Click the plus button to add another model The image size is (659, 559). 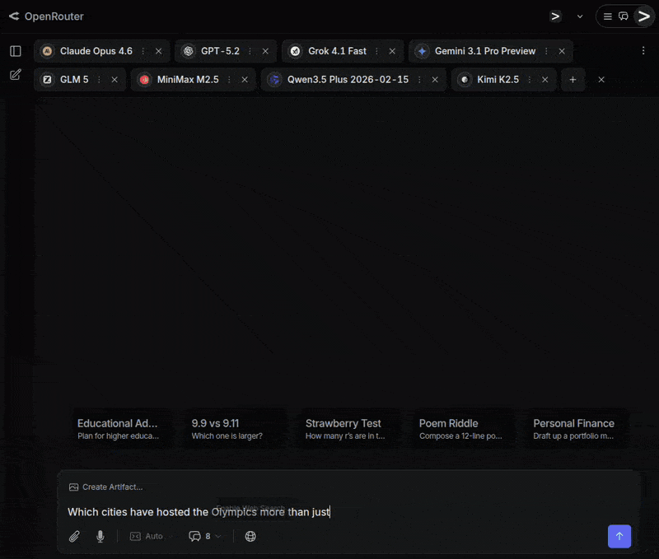click(x=573, y=80)
